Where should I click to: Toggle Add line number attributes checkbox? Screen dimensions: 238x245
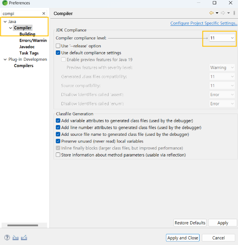[x=58, y=127]
